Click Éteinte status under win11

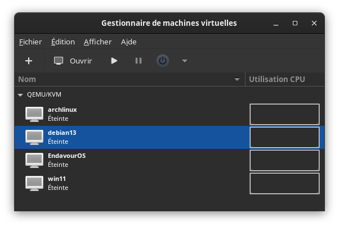tap(58, 188)
